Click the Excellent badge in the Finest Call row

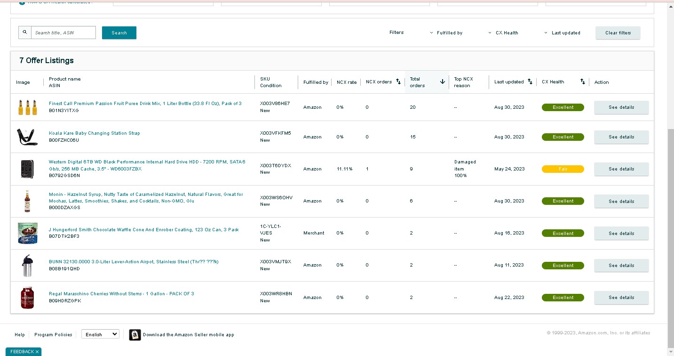point(563,107)
